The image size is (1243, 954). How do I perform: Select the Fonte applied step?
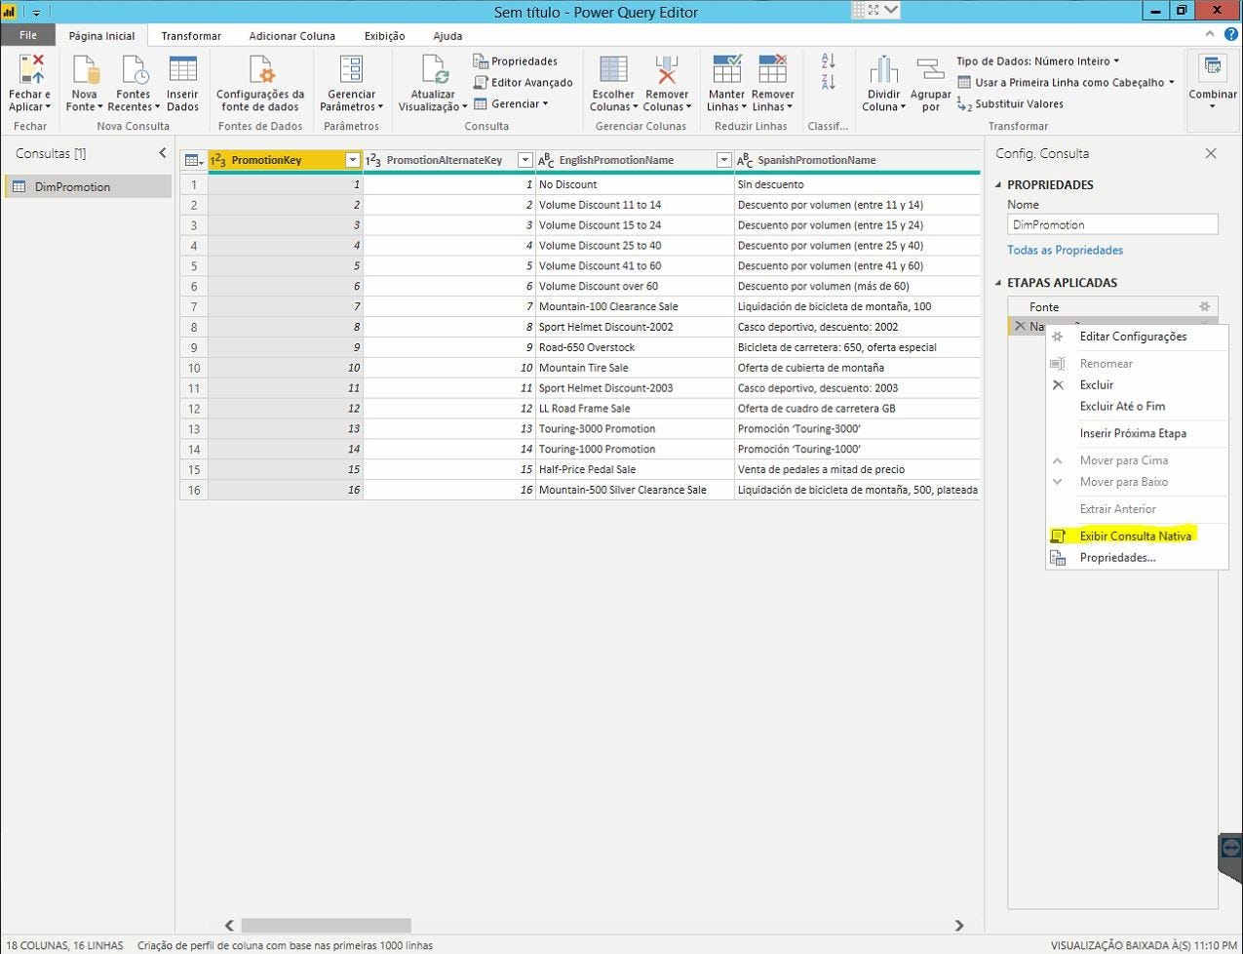click(1111, 306)
